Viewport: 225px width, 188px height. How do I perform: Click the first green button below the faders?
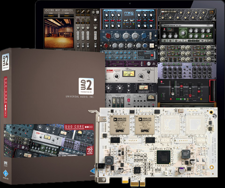click(x=177, y=99)
